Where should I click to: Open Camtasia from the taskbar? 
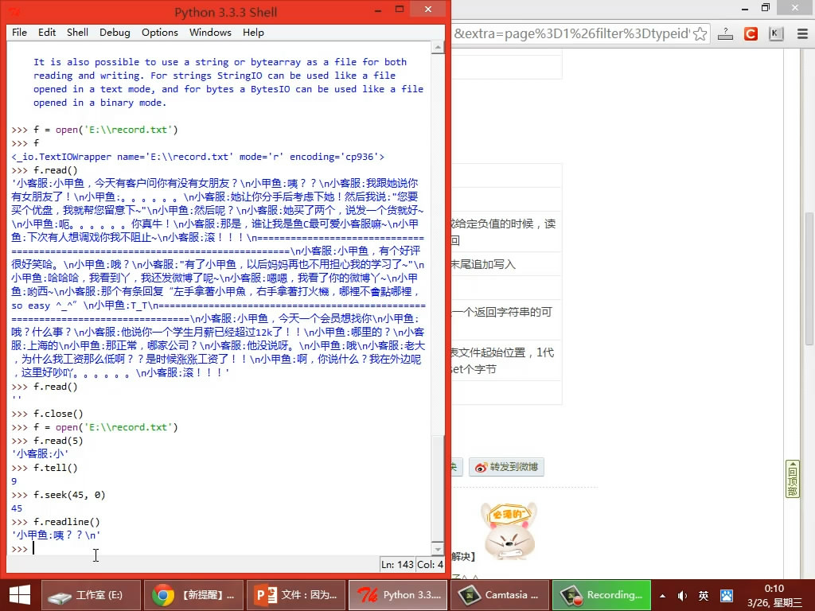click(x=497, y=594)
